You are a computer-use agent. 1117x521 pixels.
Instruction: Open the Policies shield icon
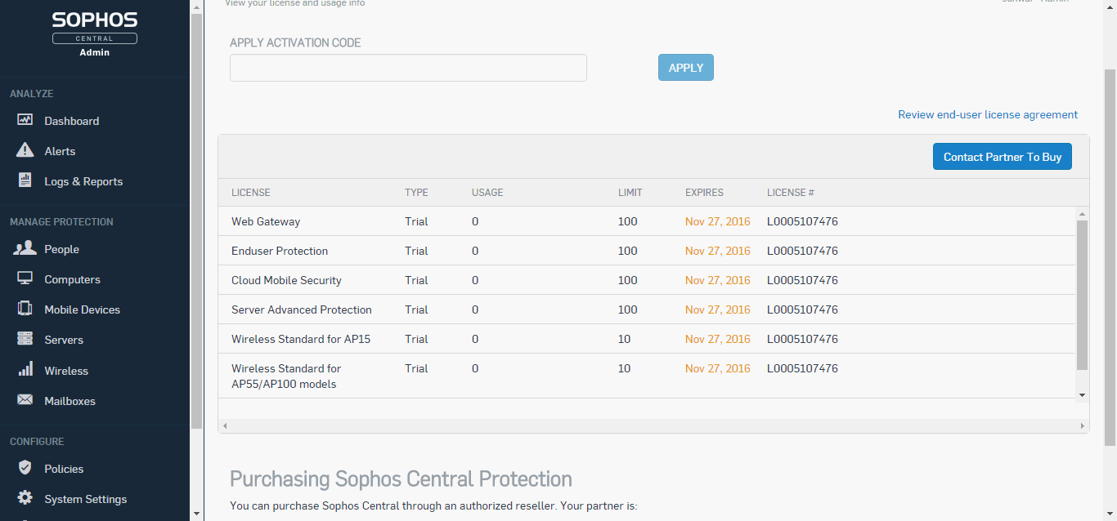25,468
